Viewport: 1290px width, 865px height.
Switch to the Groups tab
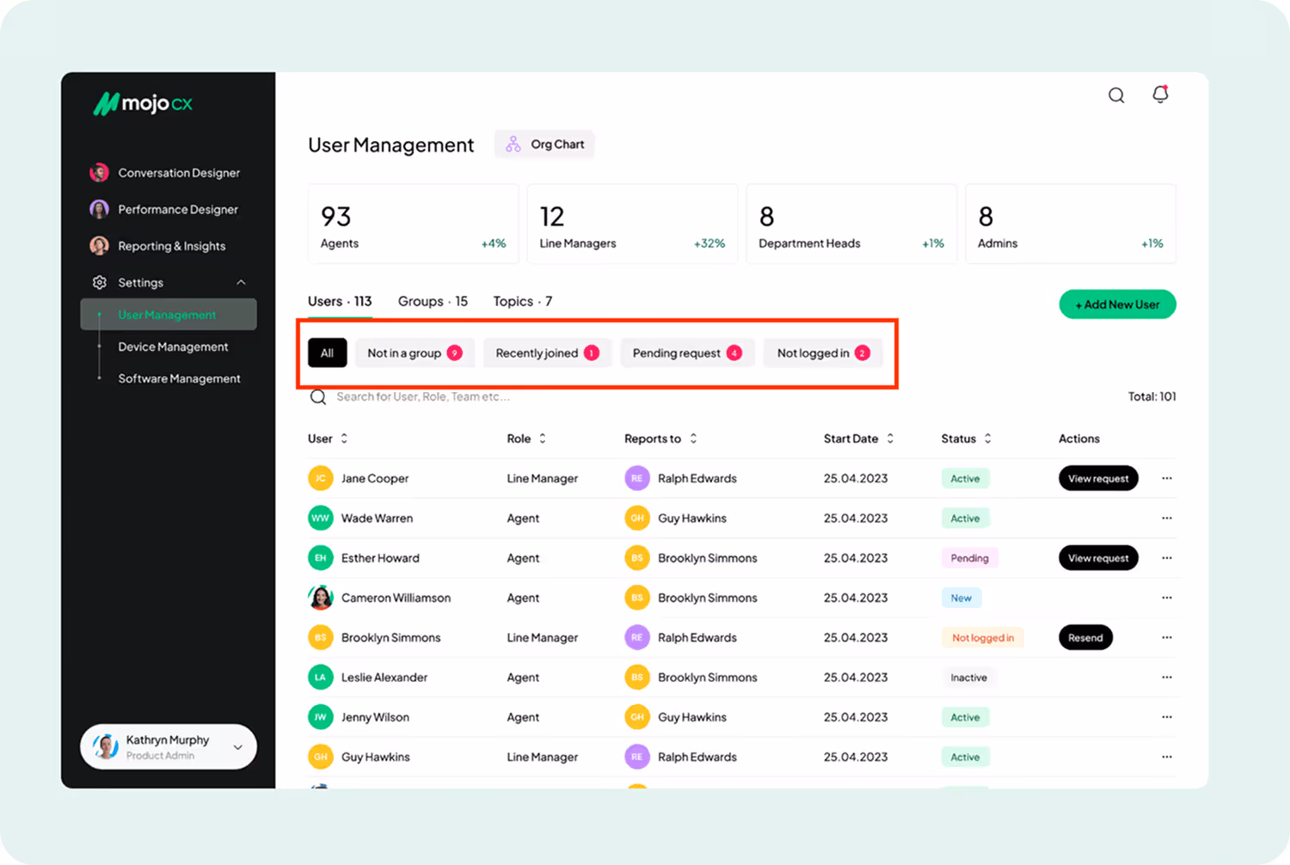pos(432,301)
